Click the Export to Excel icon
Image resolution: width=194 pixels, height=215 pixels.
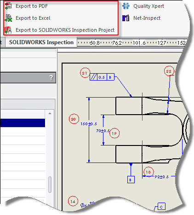point(8,18)
